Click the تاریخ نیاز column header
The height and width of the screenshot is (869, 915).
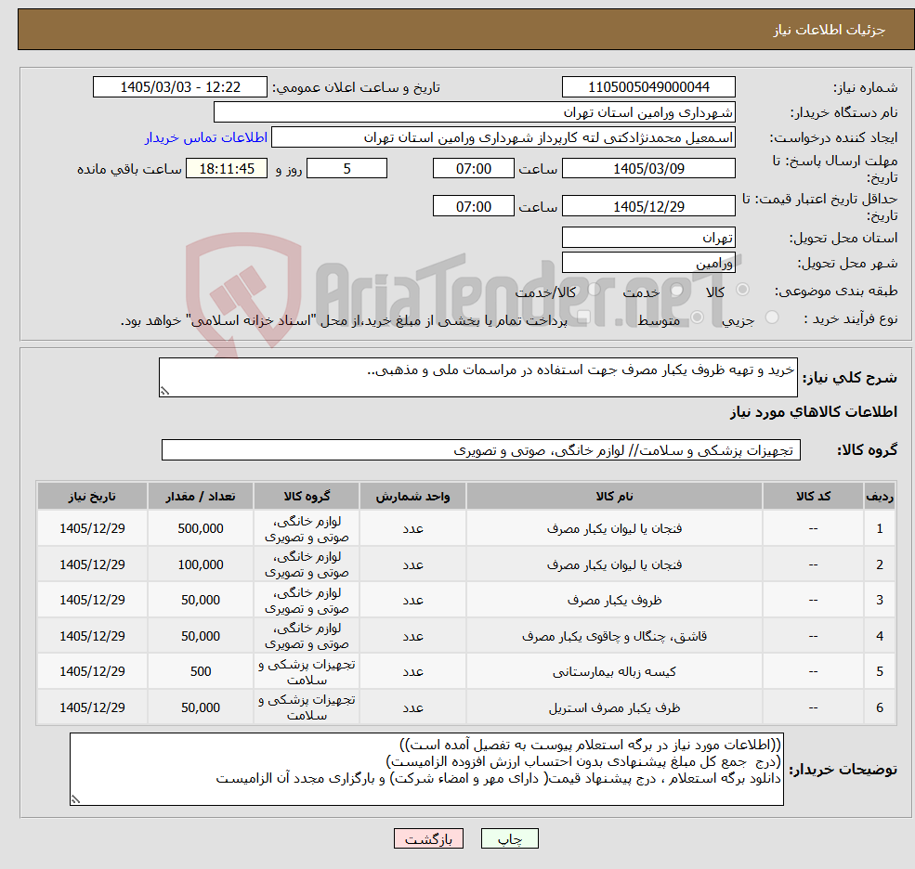[92, 497]
